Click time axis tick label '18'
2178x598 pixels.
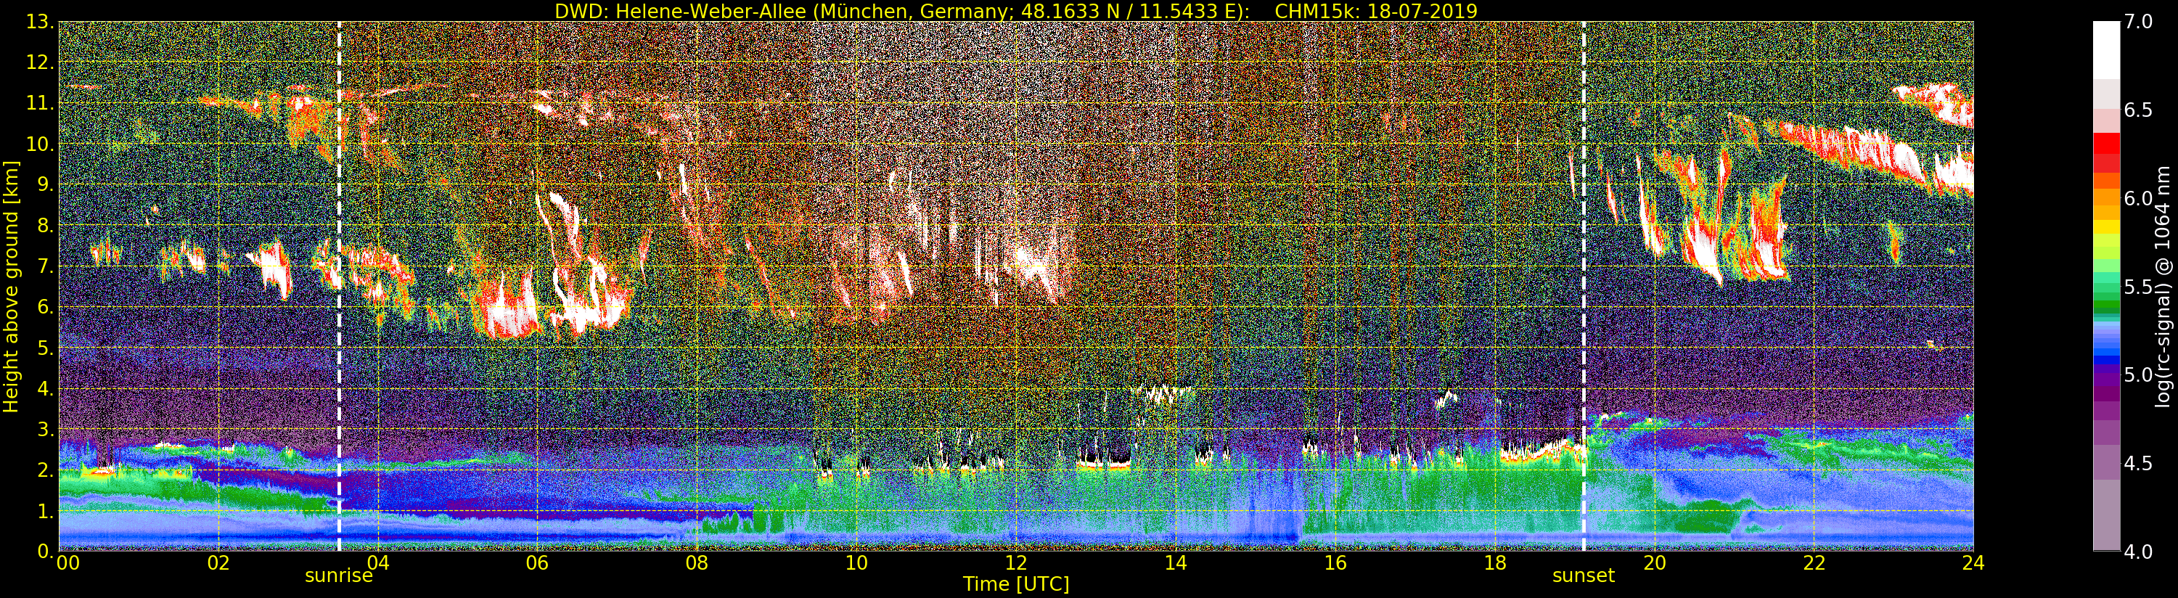1495,563
